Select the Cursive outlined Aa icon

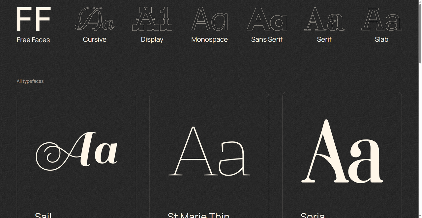(95, 19)
